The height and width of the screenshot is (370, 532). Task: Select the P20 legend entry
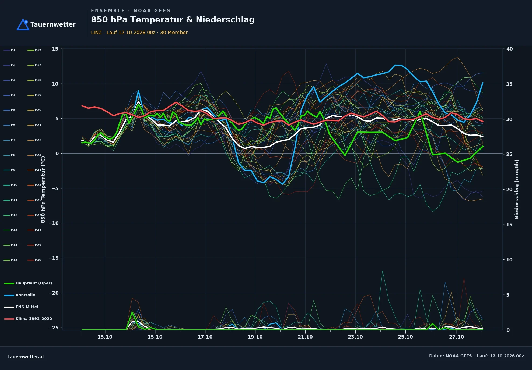pyautogui.click(x=34, y=110)
